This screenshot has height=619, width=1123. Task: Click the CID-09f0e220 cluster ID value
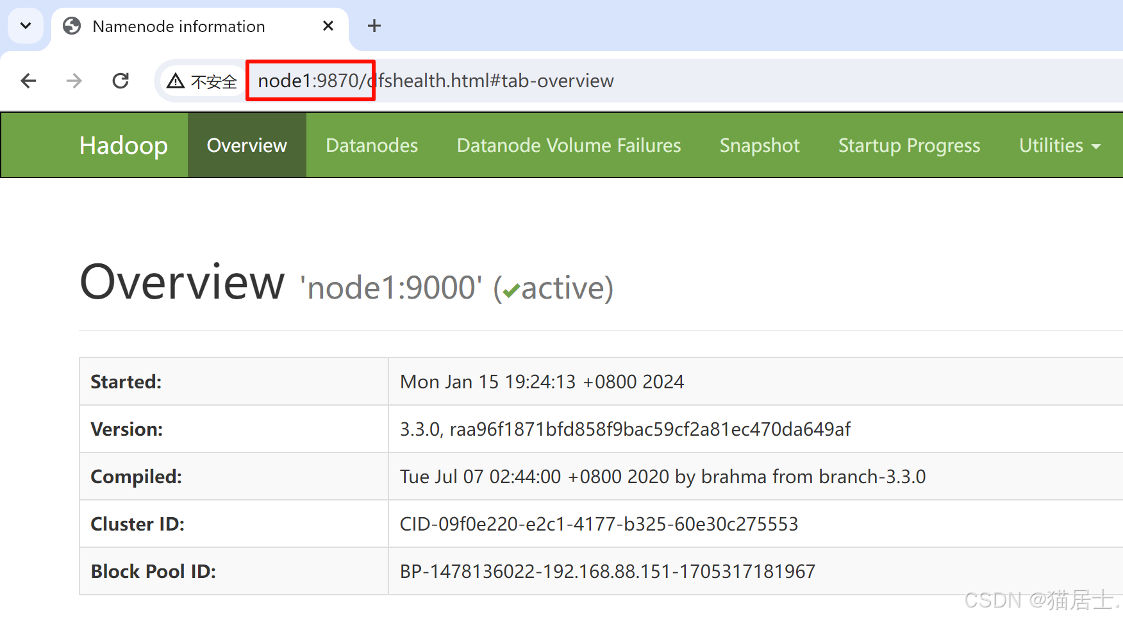(x=599, y=524)
